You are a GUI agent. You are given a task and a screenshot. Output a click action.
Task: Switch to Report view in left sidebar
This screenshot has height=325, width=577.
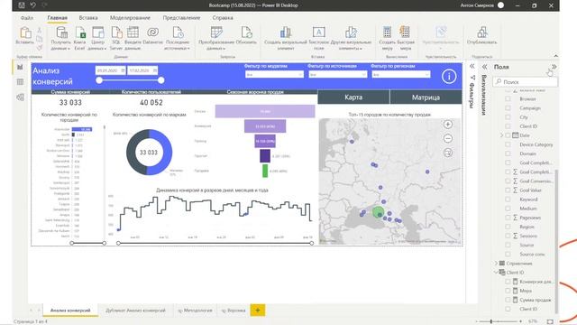pyautogui.click(x=20, y=67)
